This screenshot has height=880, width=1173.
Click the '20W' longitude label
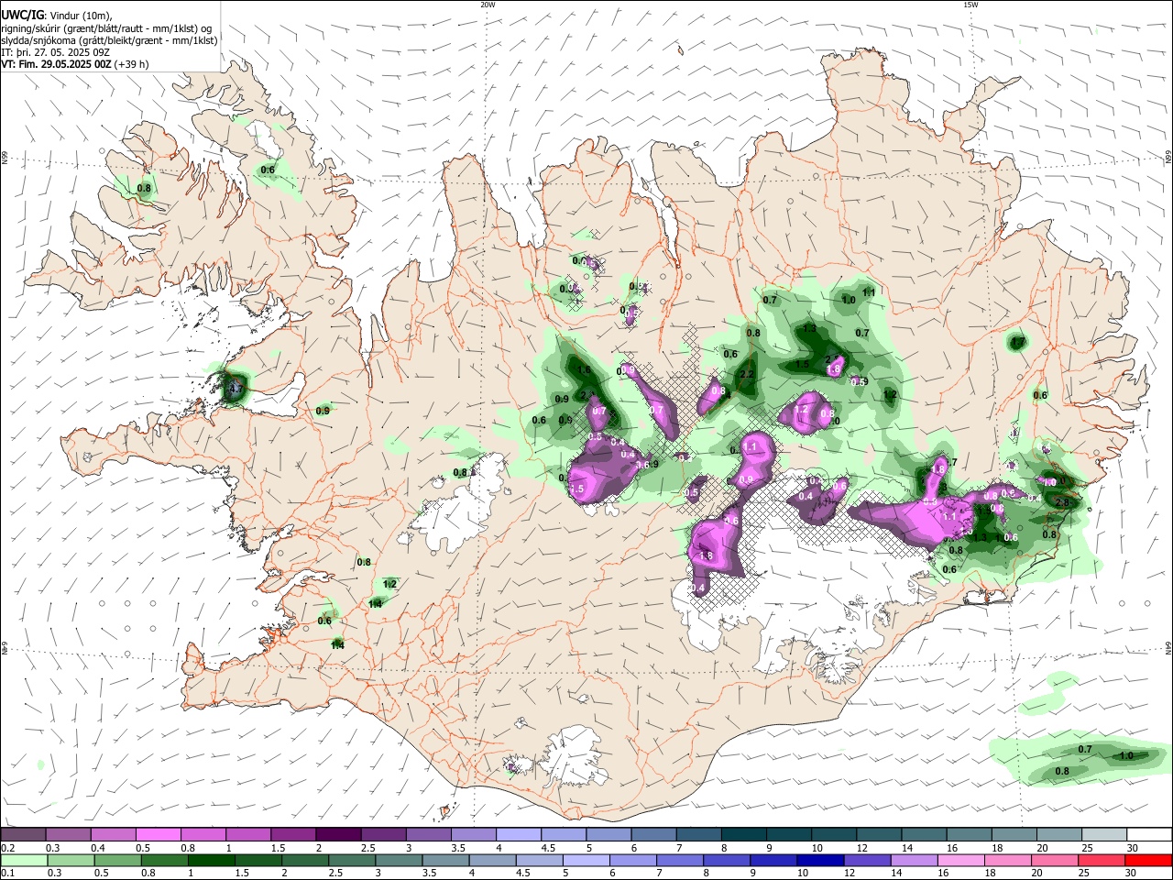point(488,5)
